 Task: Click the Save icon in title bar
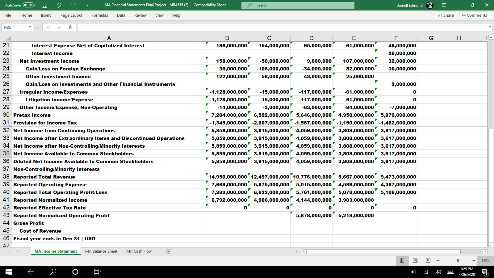(x=44, y=5)
